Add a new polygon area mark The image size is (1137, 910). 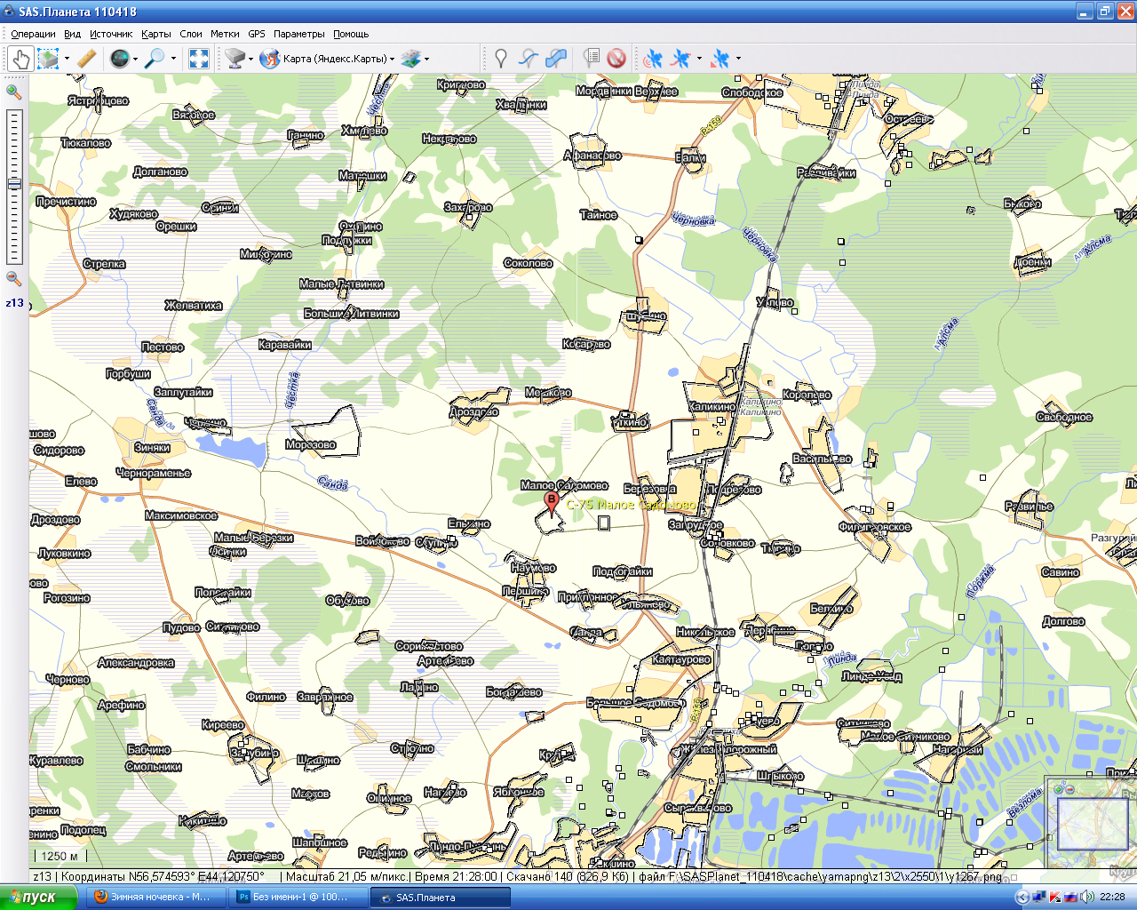(556, 59)
